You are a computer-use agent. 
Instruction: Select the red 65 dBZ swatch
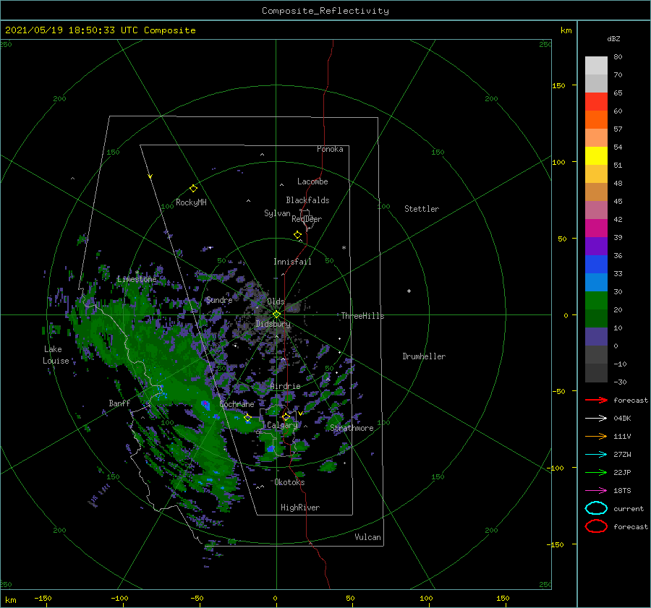(596, 102)
